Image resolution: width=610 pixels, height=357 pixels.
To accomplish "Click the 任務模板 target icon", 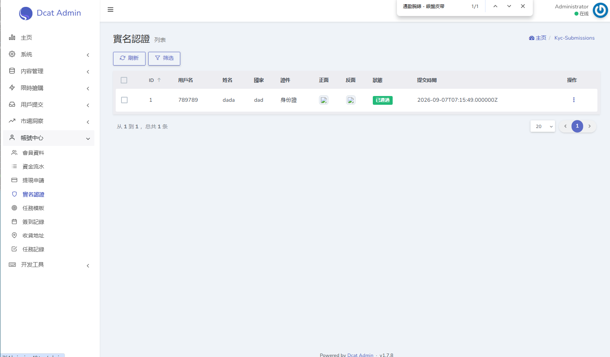I will click(14, 208).
